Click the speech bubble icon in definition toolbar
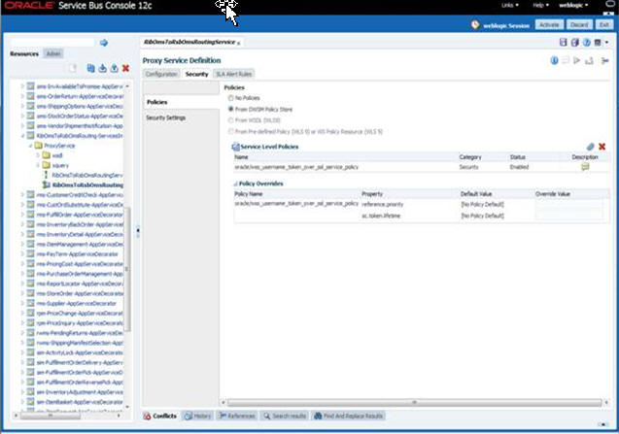Image resolution: width=619 pixels, height=434 pixels. (566, 60)
